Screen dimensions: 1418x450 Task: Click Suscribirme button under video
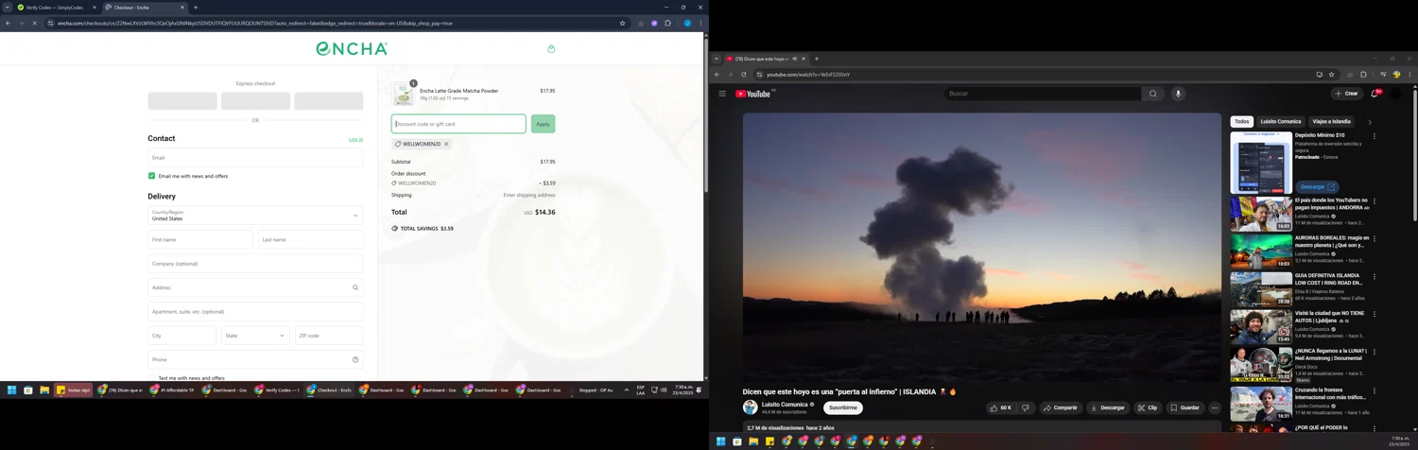[842, 407]
